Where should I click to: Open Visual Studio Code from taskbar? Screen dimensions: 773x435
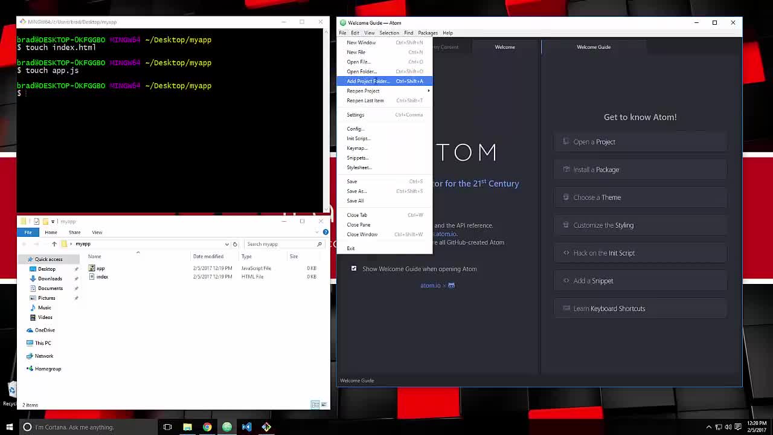(x=246, y=427)
